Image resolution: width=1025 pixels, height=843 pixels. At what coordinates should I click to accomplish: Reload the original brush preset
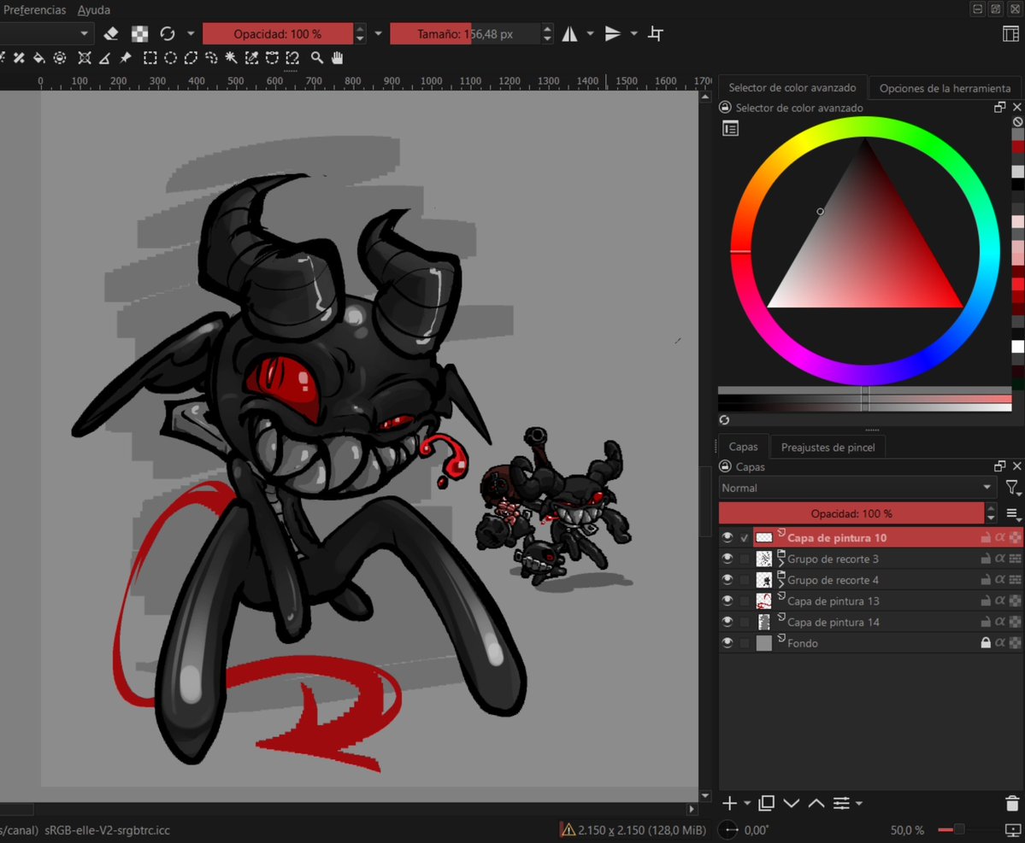[x=168, y=33]
